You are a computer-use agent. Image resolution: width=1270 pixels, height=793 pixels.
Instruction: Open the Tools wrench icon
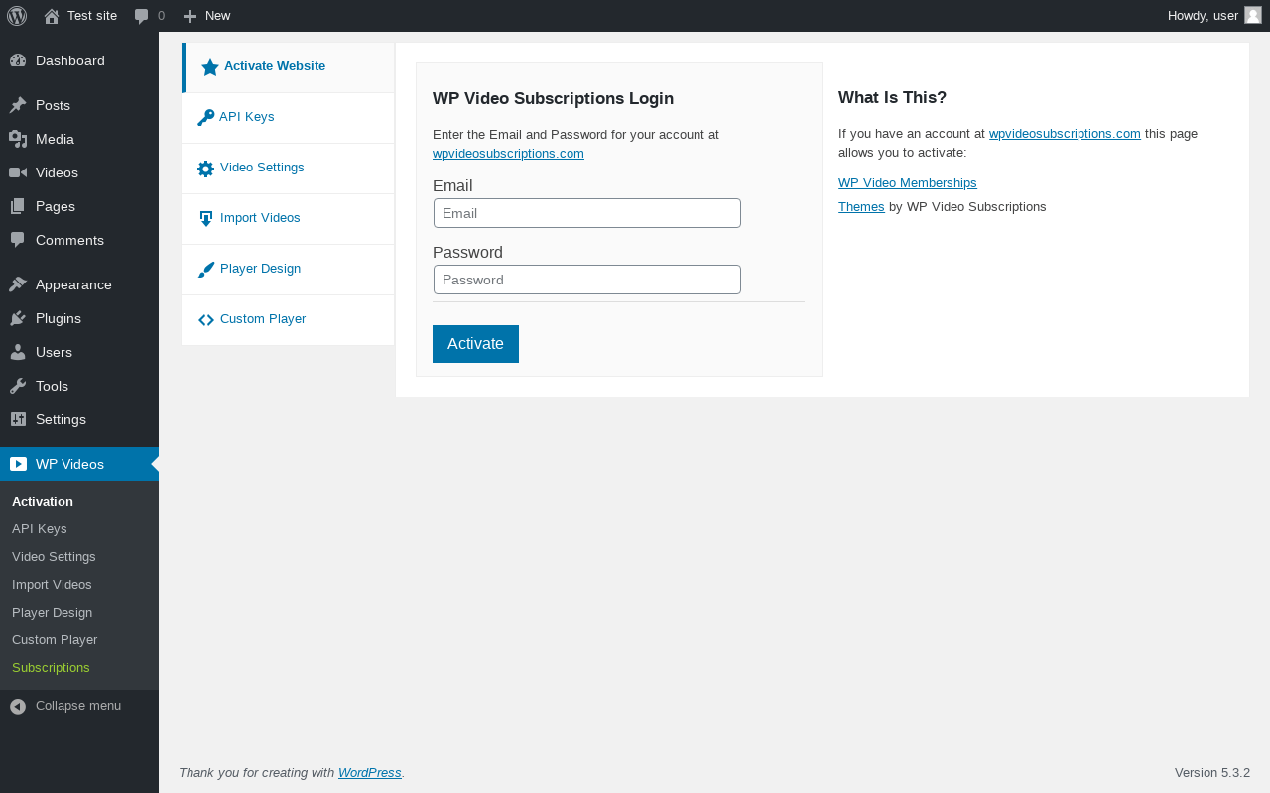pyautogui.click(x=18, y=386)
